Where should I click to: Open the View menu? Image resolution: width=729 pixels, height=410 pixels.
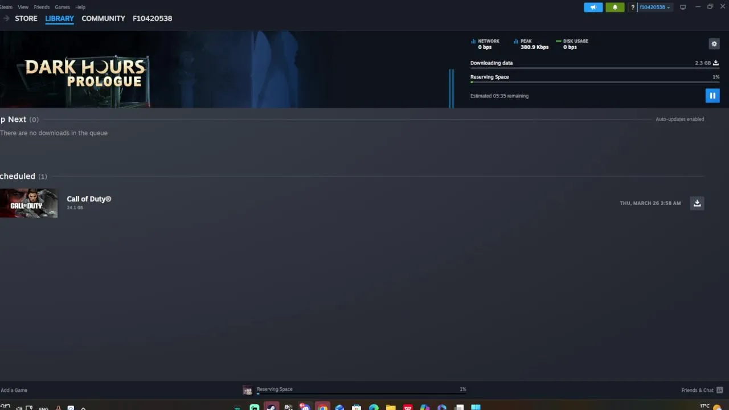coord(23,7)
